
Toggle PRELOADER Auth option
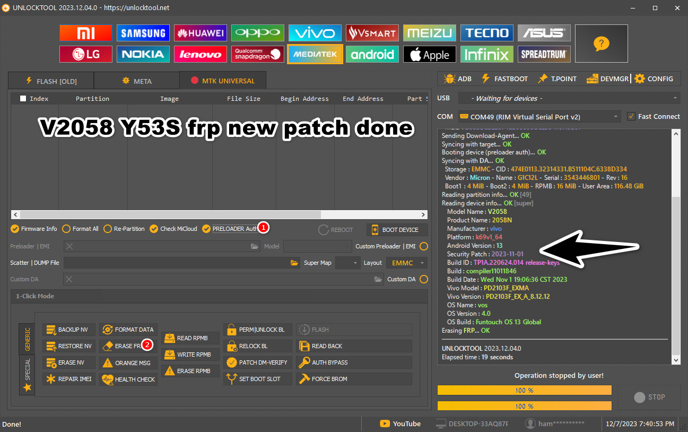pyautogui.click(x=231, y=229)
